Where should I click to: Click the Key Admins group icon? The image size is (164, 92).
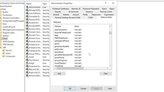click(27, 60)
